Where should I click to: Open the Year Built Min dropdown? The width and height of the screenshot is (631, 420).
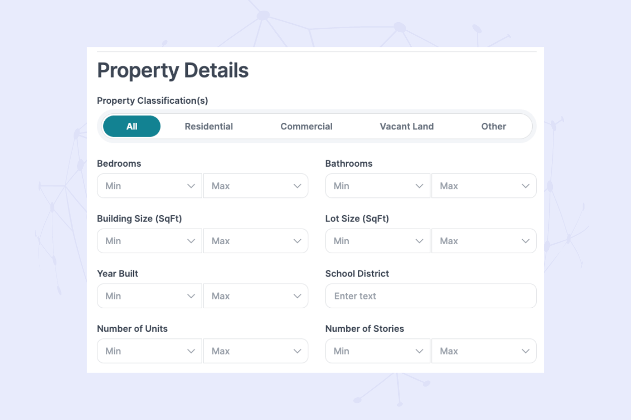click(149, 296)
